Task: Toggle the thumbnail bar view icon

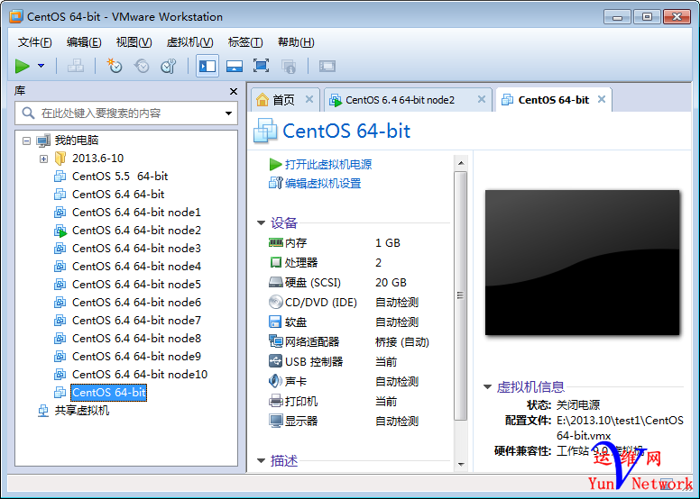Action: point(235,66)
